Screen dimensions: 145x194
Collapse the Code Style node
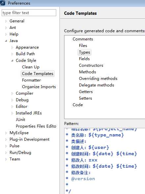click(x=12, y=61)
